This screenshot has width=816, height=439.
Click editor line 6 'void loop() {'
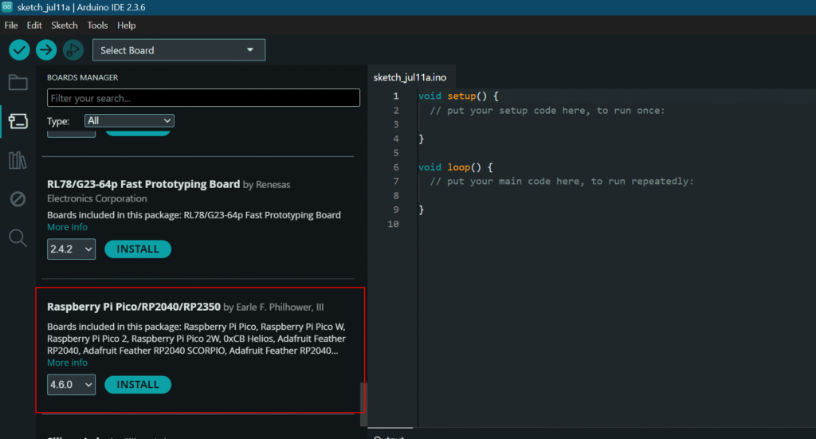click(x=455, y=167)
